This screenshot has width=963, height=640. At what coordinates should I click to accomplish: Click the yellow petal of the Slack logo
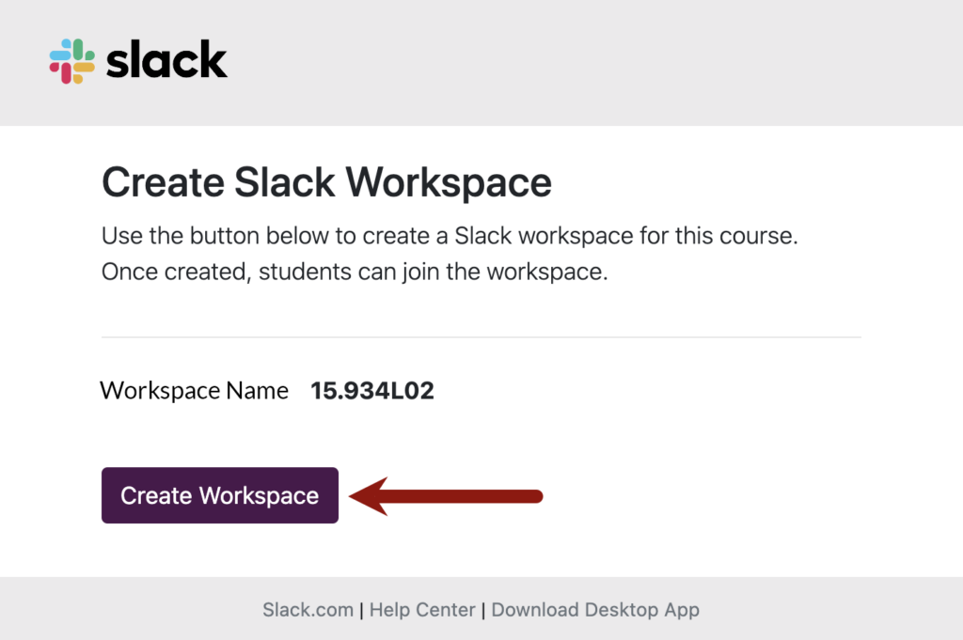click(x=80, y=68)
